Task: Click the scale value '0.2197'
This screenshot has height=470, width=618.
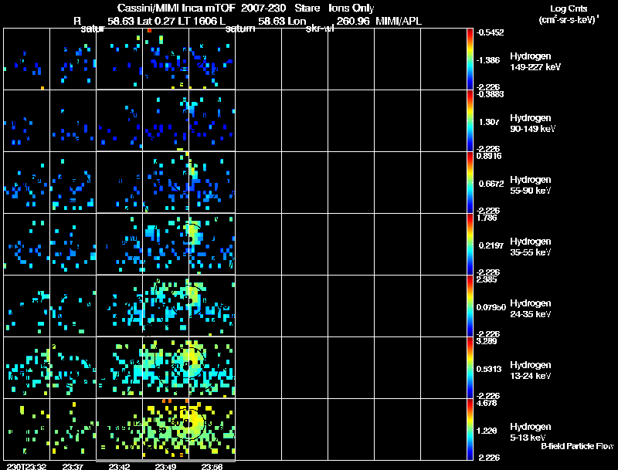Action: click(x=491, y=245)
